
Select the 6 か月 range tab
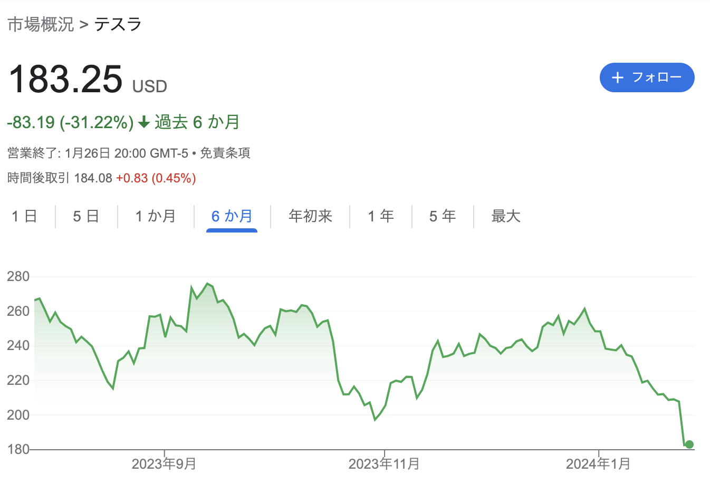232,216
